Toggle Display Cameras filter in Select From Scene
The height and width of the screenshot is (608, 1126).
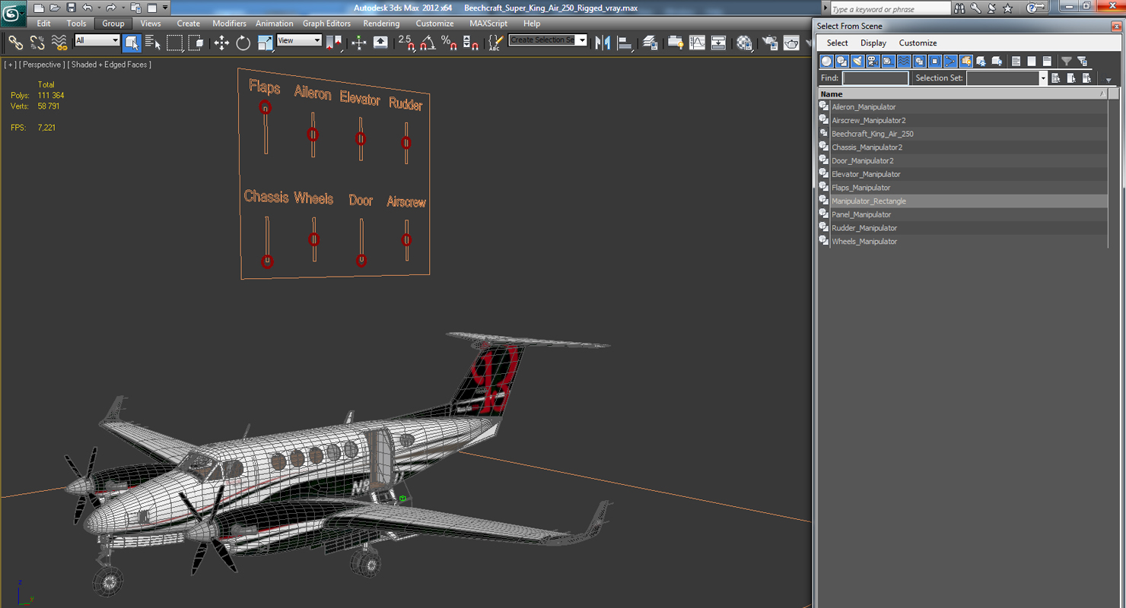873,61
